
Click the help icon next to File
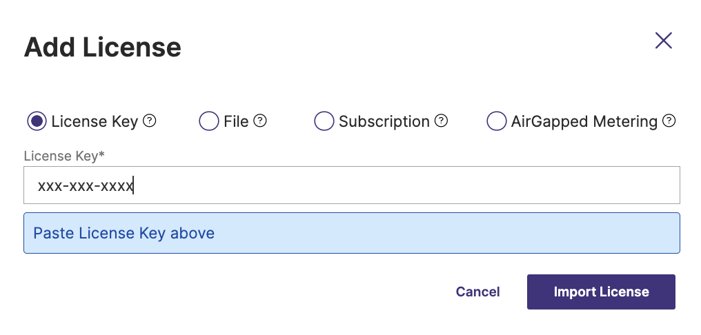[260, 121]
